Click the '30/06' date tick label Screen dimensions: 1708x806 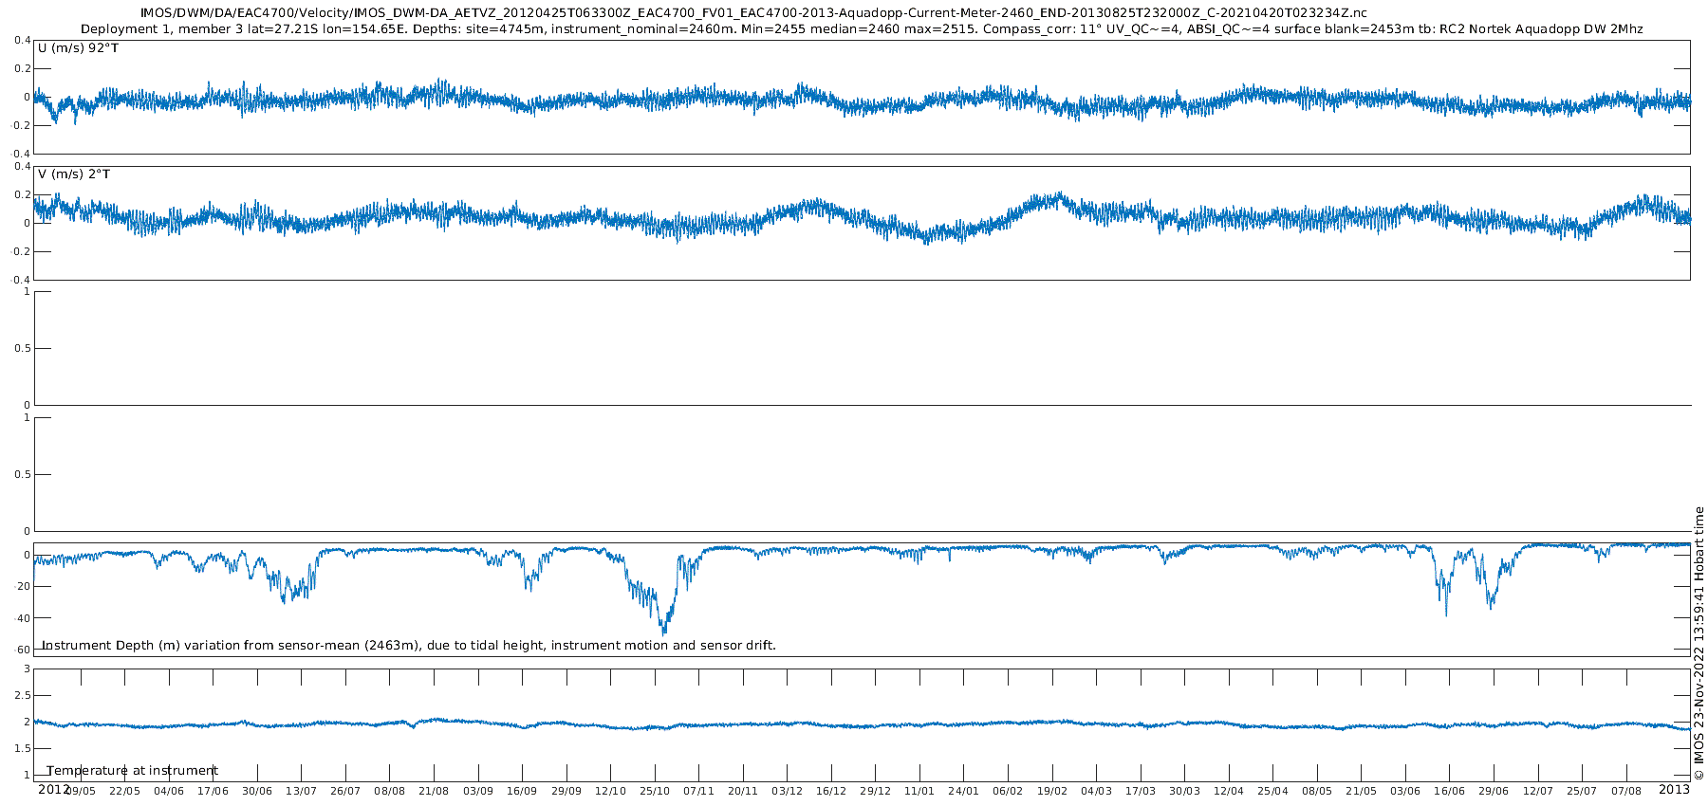pyautogui.click(x=257, y=791)
